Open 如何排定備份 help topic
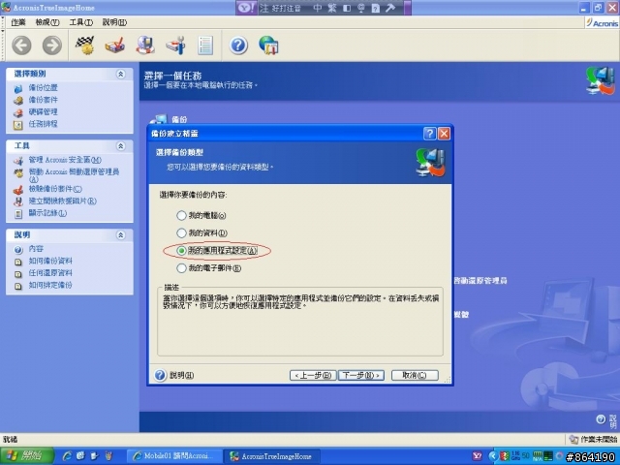Image resolution: width=620 pixels, height=465 pixels. [50, 285]
